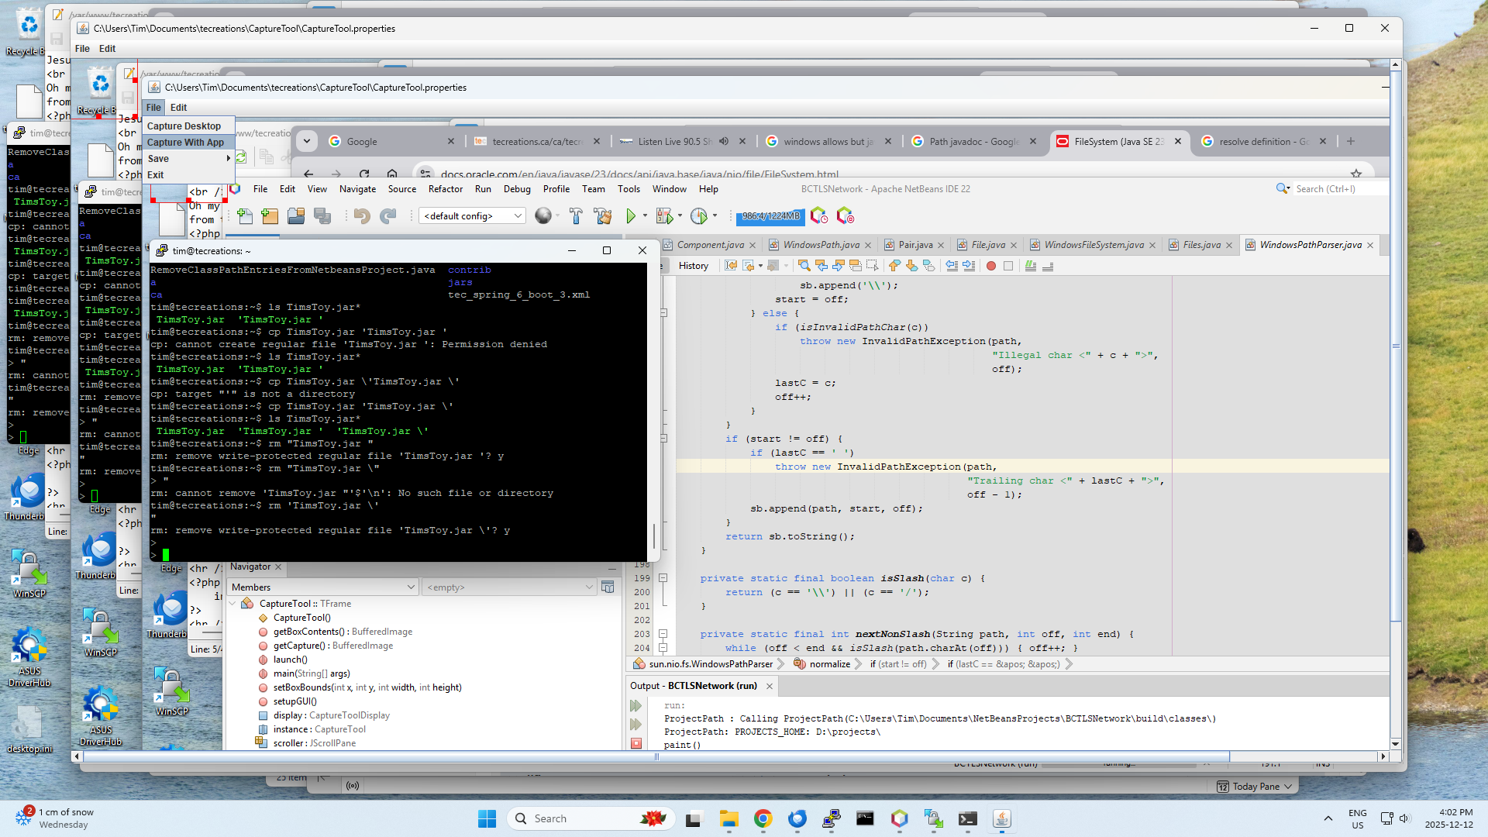This screenshot has width=1488, height=837.
Task: Open the Members dropdown in Navigator
Action: [323, 587]
